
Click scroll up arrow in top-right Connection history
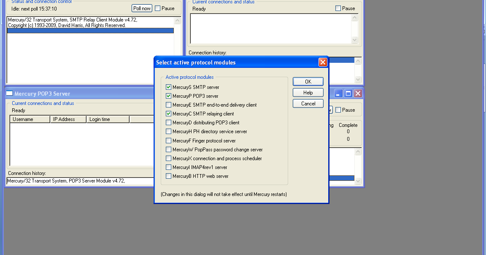(x=358, y=61)
